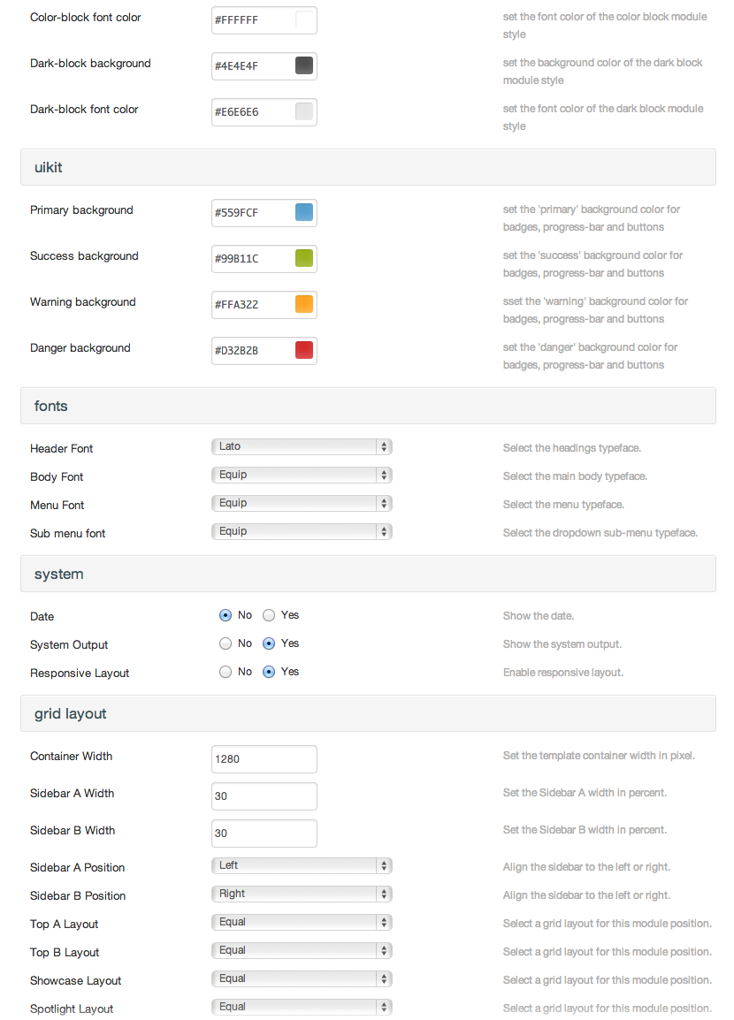Open the Sidebar B Position dropdown showing Right
The height and width of the screenshot is (1020, 734).
[x=302, y=894]
